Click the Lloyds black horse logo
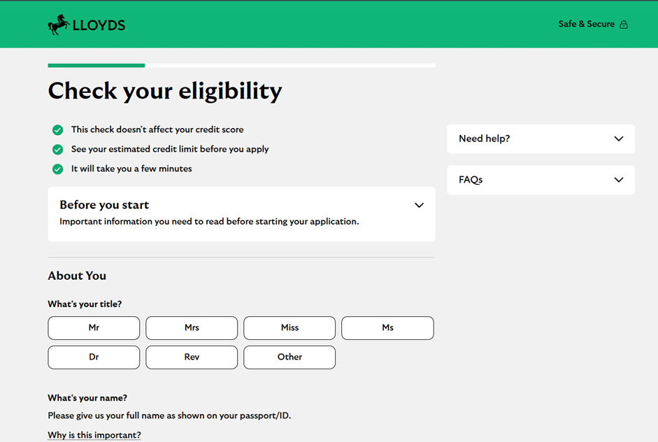Image resolution: width=658 pixels, height=442 pixels. point(58,24)
